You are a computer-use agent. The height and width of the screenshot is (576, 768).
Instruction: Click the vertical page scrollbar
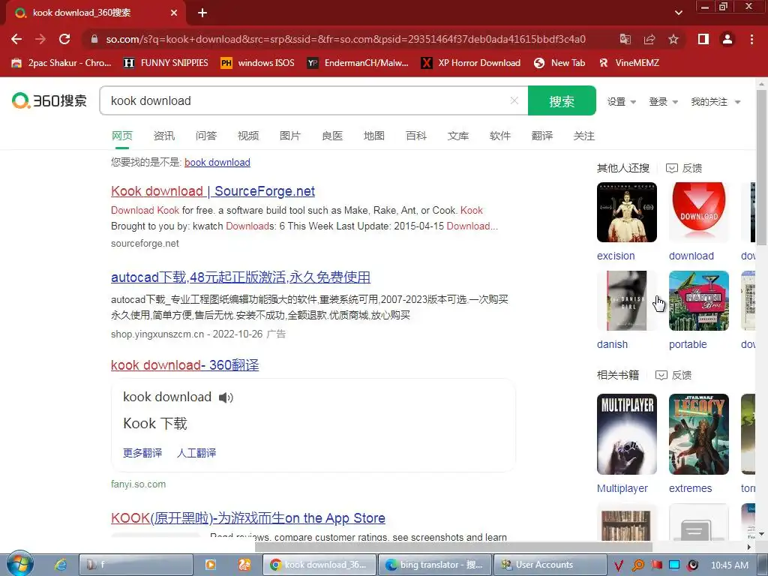(x=762, y=166)
